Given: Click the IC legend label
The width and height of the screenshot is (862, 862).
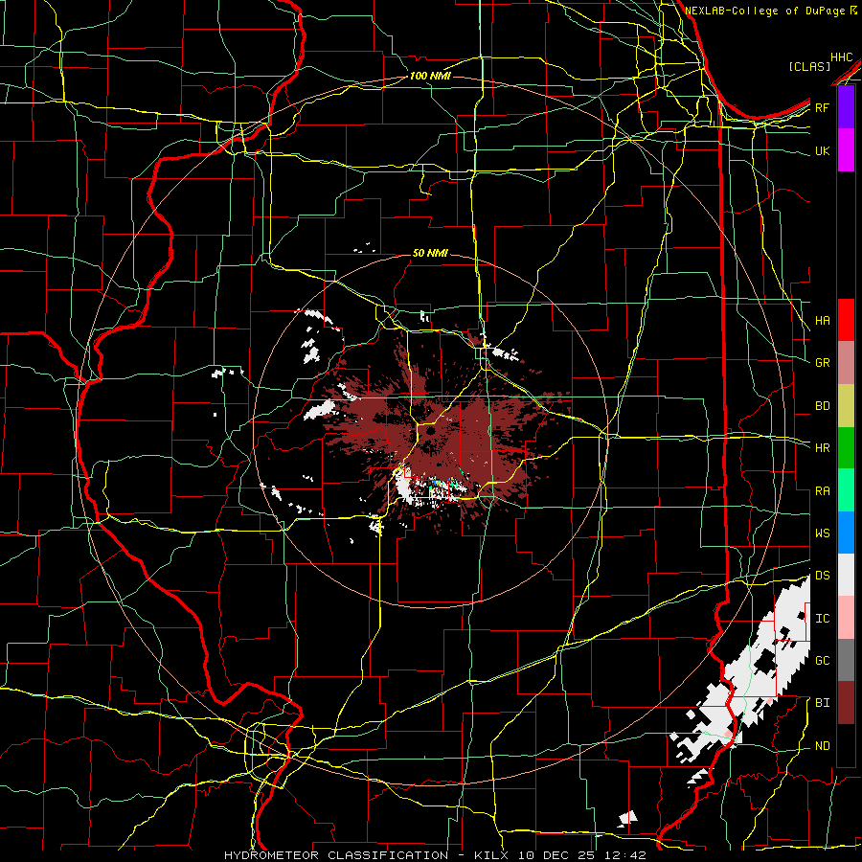Looking at the screenshot, I should pos(823,619).
